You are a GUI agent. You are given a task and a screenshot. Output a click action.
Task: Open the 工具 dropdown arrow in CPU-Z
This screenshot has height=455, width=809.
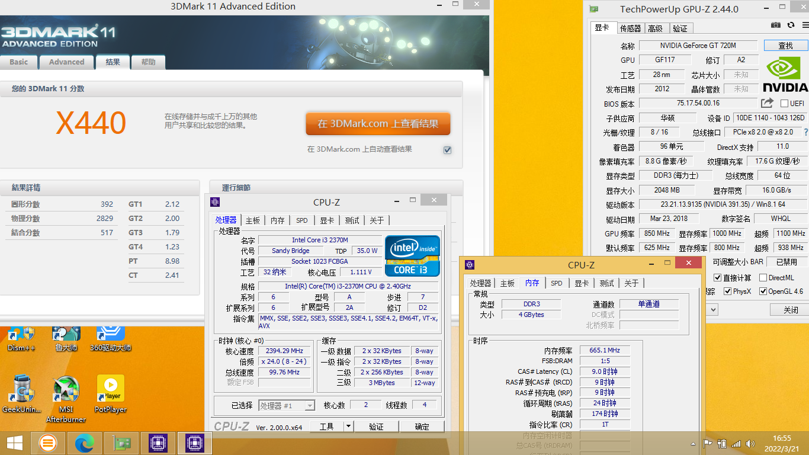point(348,426)
